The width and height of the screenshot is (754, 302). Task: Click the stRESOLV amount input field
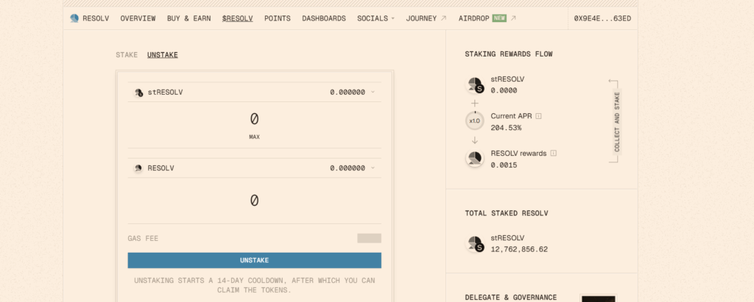[254, 118]
